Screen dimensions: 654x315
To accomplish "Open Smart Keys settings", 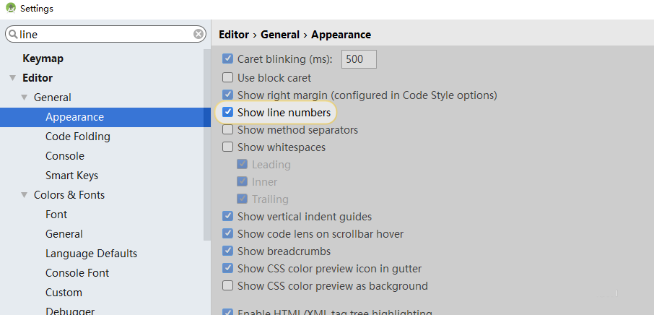I will click(x=71, y=176).
